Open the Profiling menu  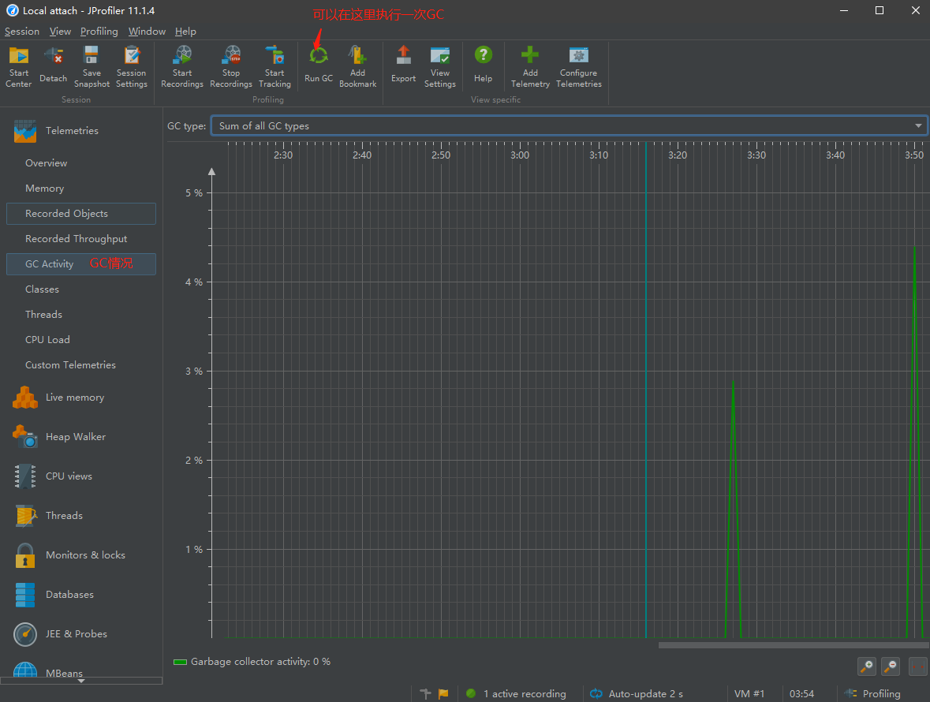99,32
